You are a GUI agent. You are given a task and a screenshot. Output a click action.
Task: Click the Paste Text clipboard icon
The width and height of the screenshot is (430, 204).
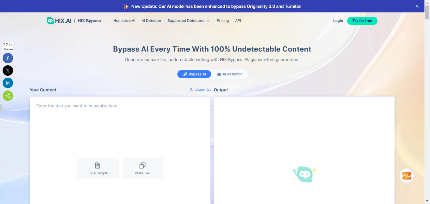(x=142, y=165)
